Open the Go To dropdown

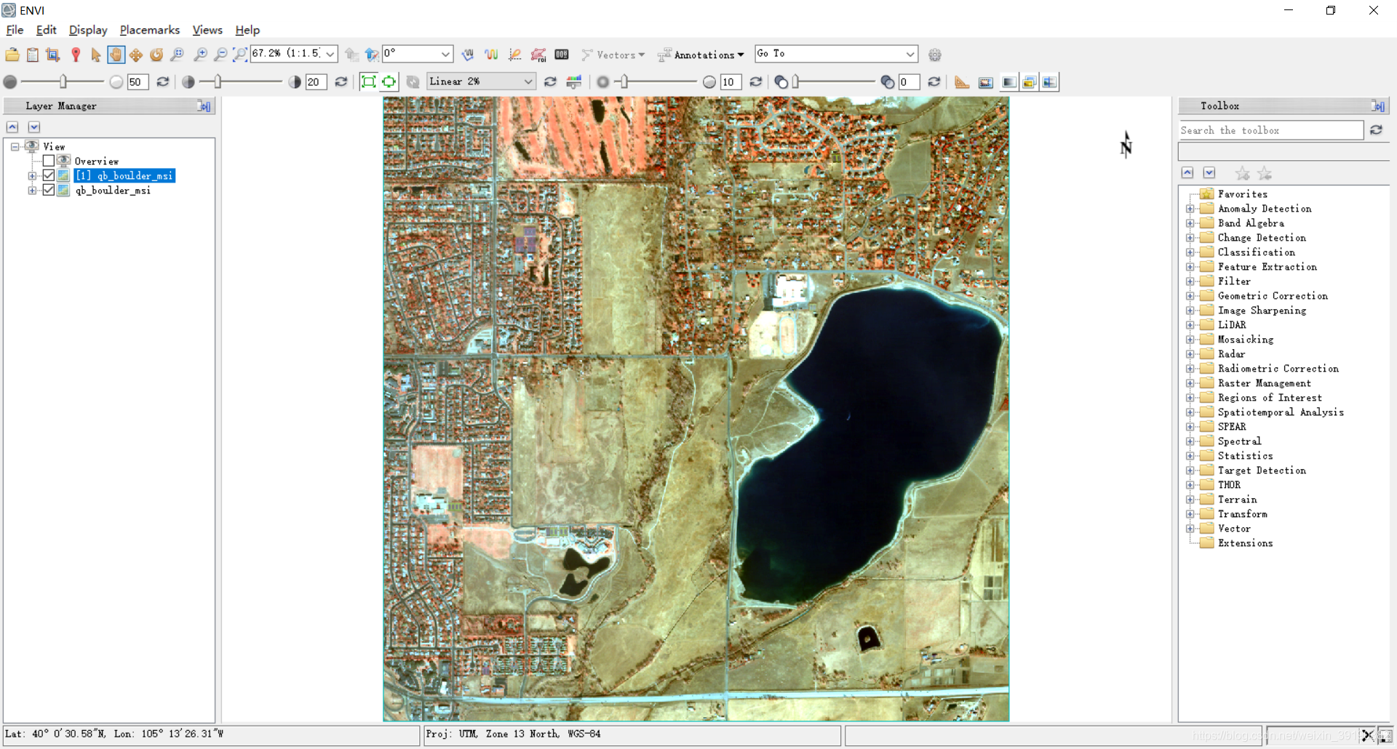[910, 54]
